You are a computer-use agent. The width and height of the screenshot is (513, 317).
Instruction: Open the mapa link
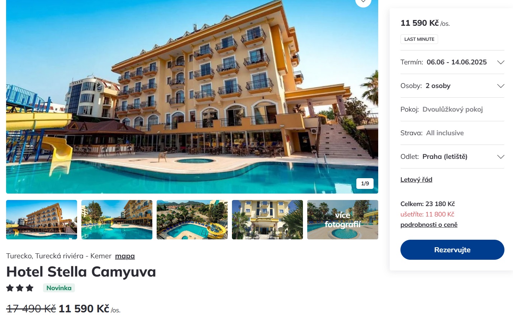click(125, 256)
